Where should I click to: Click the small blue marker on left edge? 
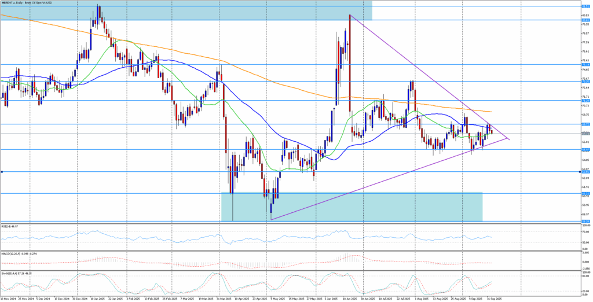[x=2, y=171]
